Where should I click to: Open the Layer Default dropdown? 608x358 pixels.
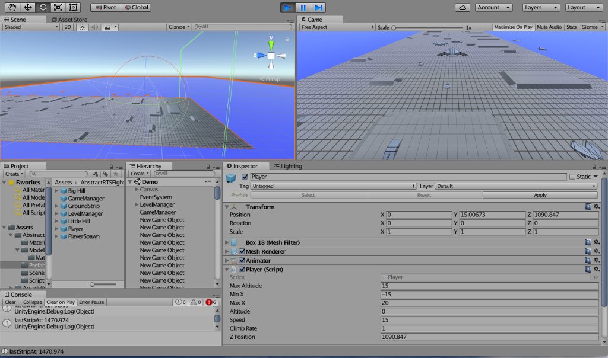[x=516, y=186]
